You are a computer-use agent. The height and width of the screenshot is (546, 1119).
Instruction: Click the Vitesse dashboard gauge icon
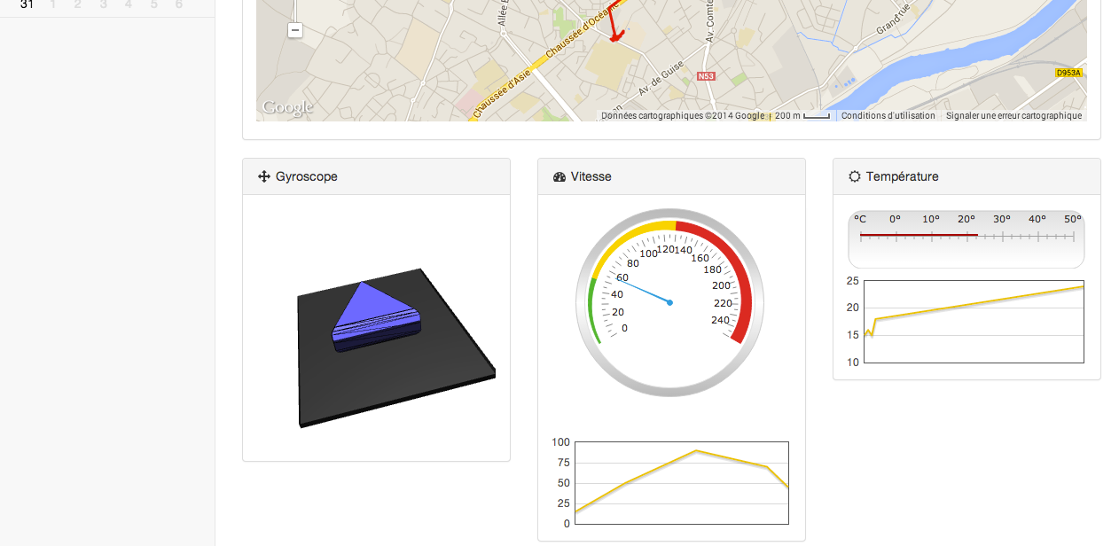coord(559,176)
